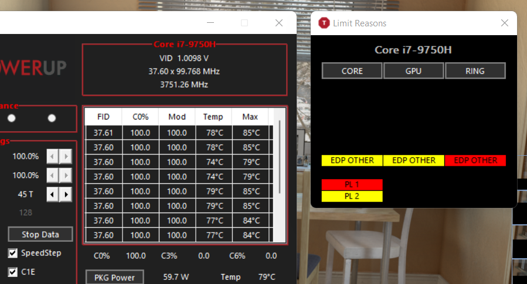Click the red PL 1 indicator
527x284 pixels.
352,184
